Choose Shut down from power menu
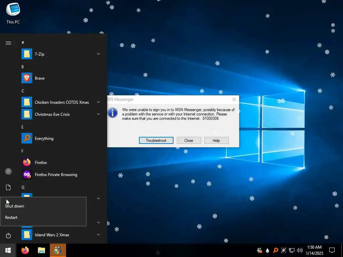This screenshot has width=343, height=257. click(43, 206)
